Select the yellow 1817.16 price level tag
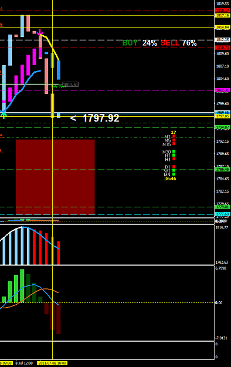 (x=222, y=15)
